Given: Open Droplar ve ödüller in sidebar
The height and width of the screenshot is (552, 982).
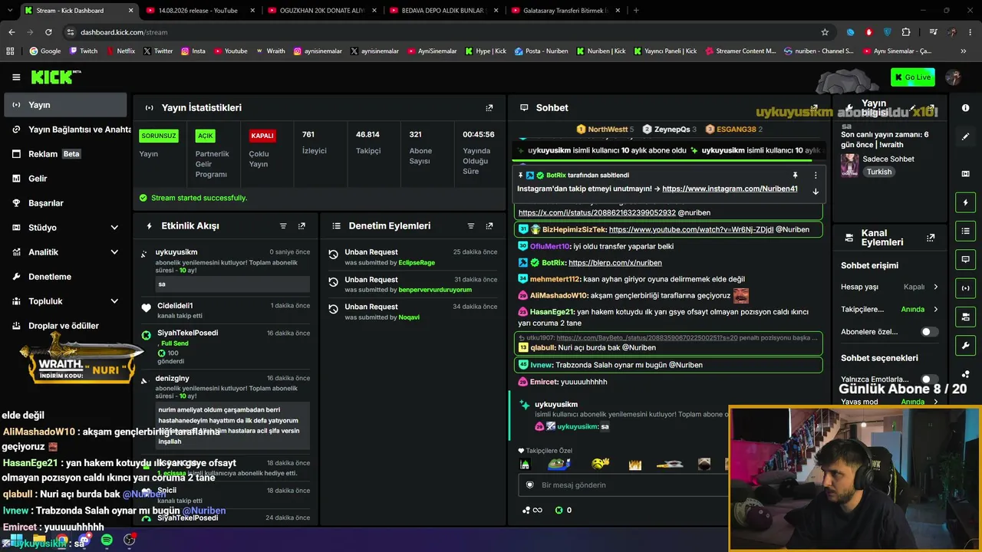Looking at the screenshot, I should pos(65,326).
